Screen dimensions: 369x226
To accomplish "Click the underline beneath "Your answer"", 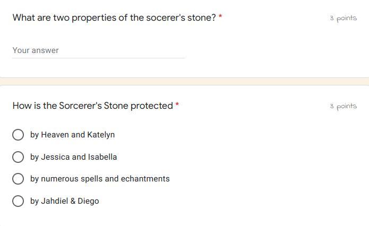I will [x=98, y=58].
